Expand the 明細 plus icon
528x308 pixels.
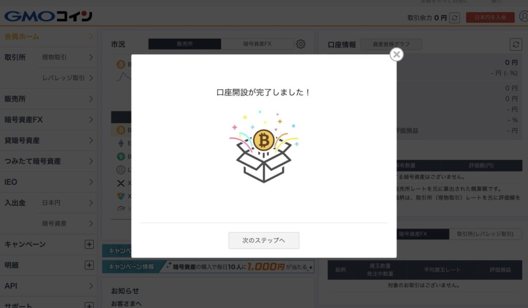click(x=89, y=265)
